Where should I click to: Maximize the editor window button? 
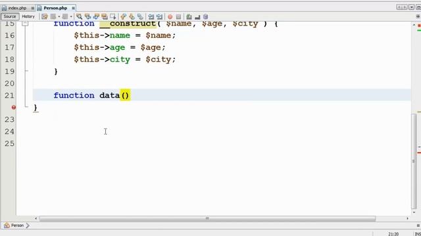click(x=418, y=7)
